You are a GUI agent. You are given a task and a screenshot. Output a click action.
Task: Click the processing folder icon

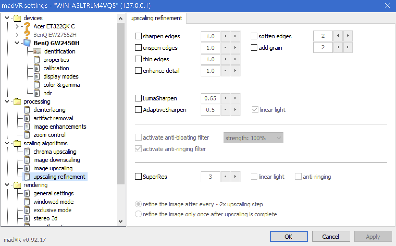(x=17, y=102)
